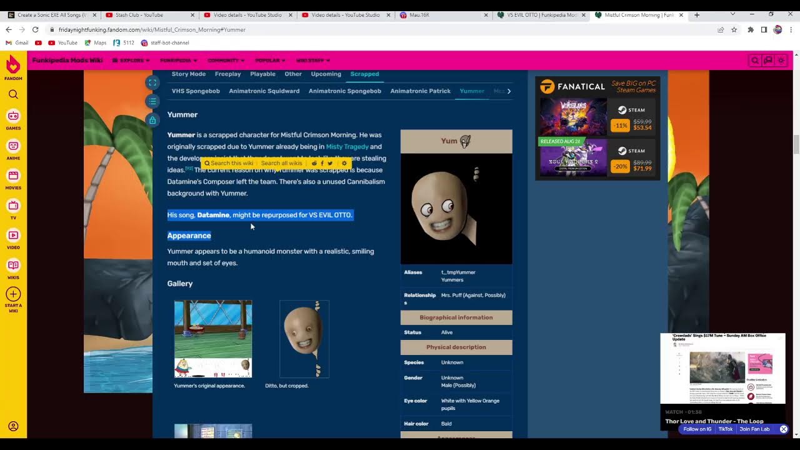
Task: Open Gmail bookmark
Action: click(16, 43)
